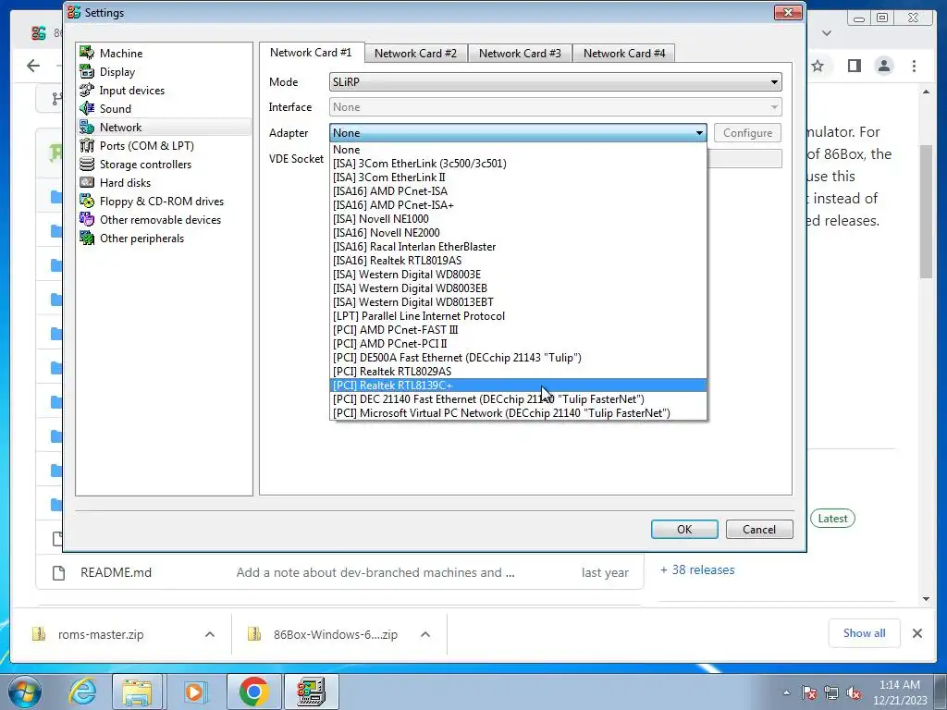Open Chrome three-dot menu
The width and height of the screenshot is (947, 710).
915,66
